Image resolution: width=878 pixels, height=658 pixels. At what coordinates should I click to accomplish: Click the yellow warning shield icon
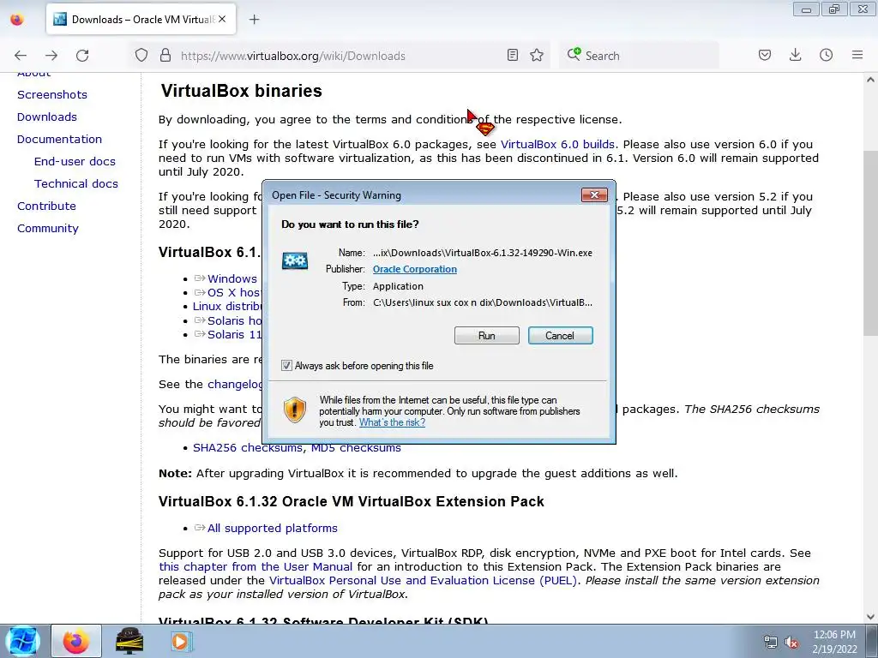pos(295,410)
